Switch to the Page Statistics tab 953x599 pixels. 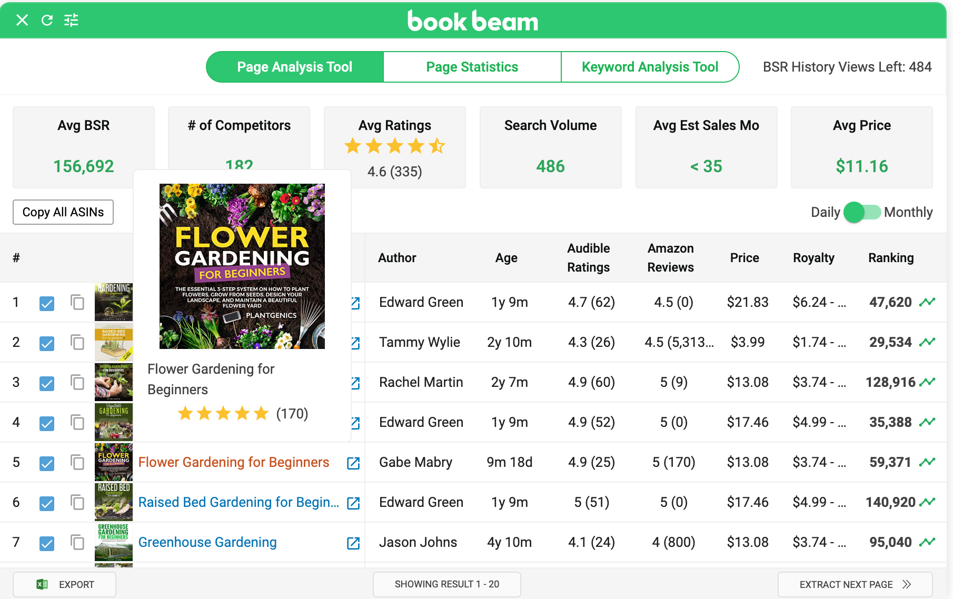(x=472, y=66)
